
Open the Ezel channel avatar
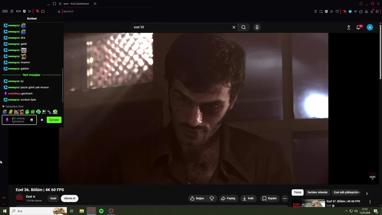tap(20, 198)
